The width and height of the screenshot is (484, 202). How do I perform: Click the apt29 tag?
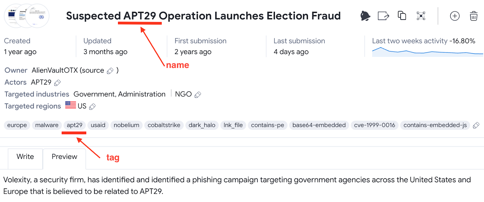[x=74, y=125]
